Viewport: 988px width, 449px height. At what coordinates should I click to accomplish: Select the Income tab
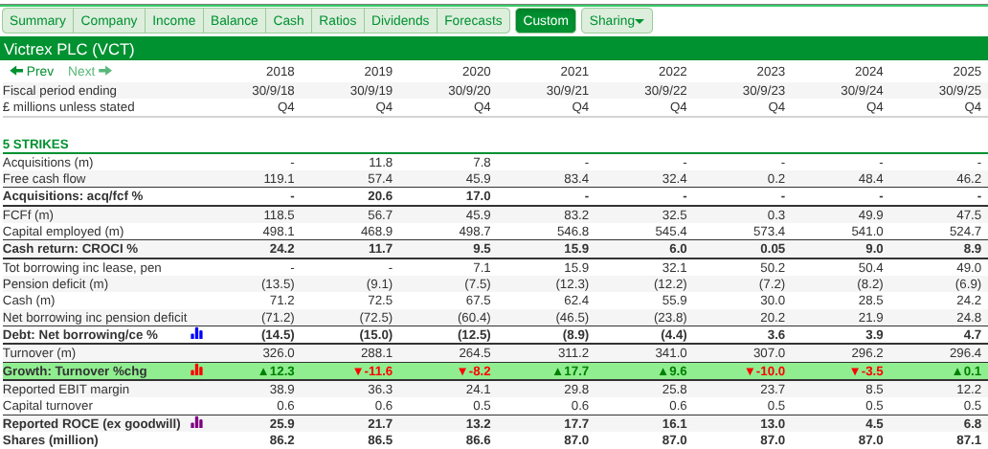[x=173, y=20]
